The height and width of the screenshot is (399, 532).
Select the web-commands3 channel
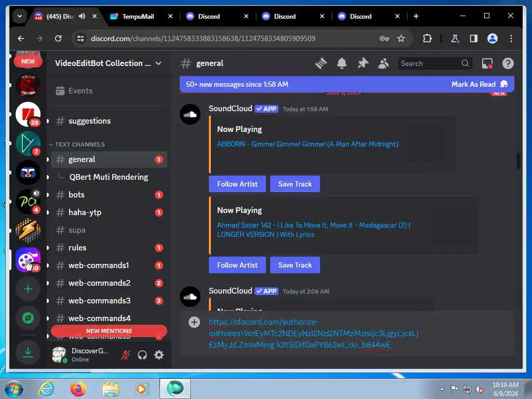point(109,301)
